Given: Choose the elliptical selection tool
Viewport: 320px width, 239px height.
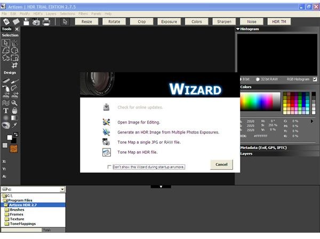Looking at the screenshot, I should click(x=14, y=51).
